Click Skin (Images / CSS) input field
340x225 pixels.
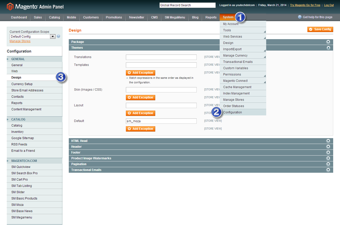[x=161, y=90]
